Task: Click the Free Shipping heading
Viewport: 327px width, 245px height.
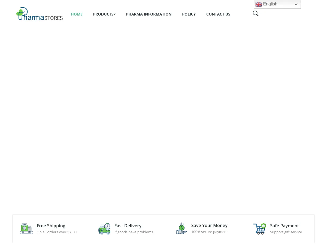Action: [x=51, y=226]
